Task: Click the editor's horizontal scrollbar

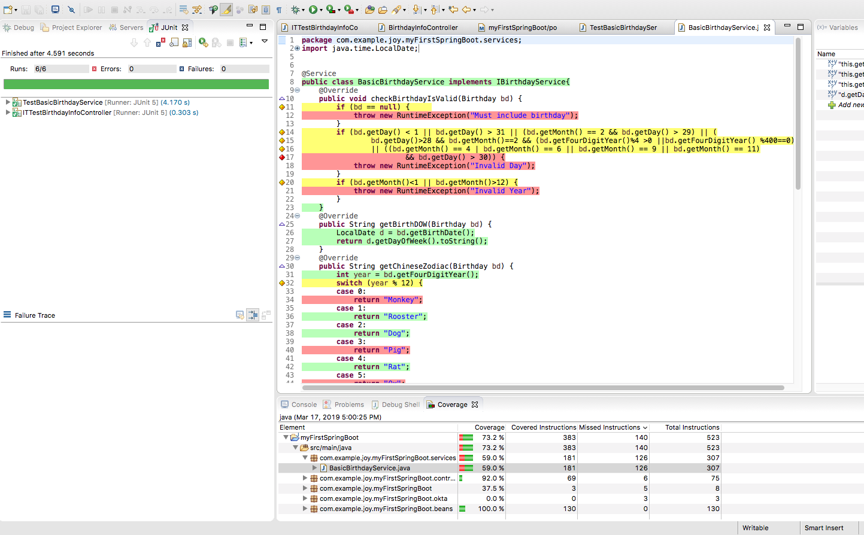Action: pyautogui.click(x=539, y=388)
